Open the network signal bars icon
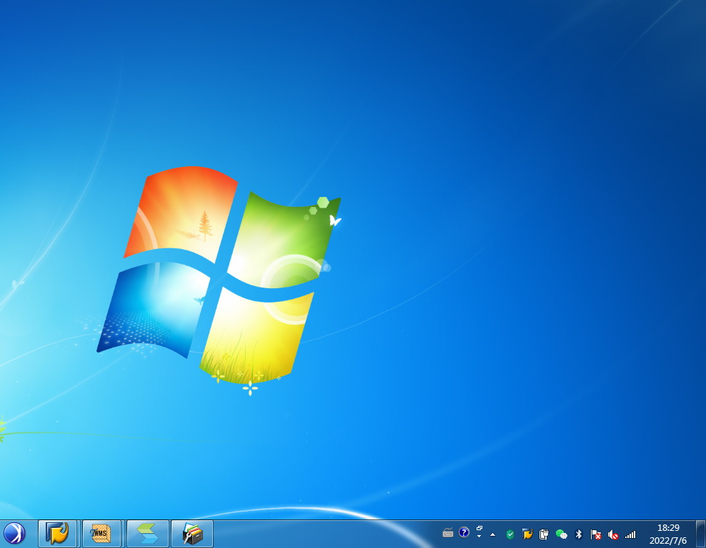This screenshot has width=706, height=548. click(630, 534)
